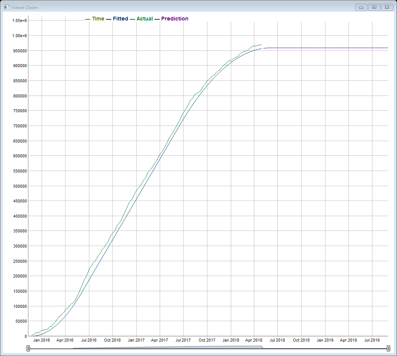The image size is (397, 356).
Task: Click the left range selector handle
Action: point(28,348)
